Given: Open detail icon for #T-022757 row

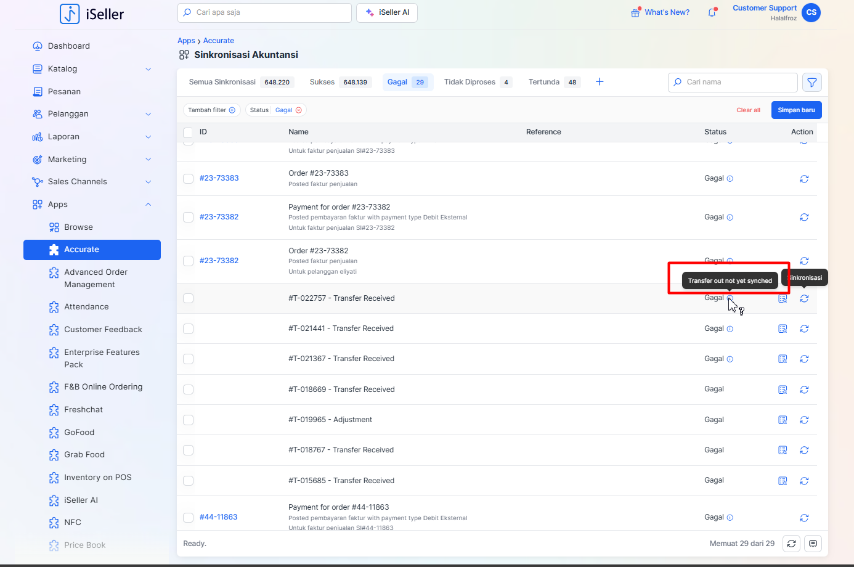Looking at the screenshot, I should pos(783,298).
